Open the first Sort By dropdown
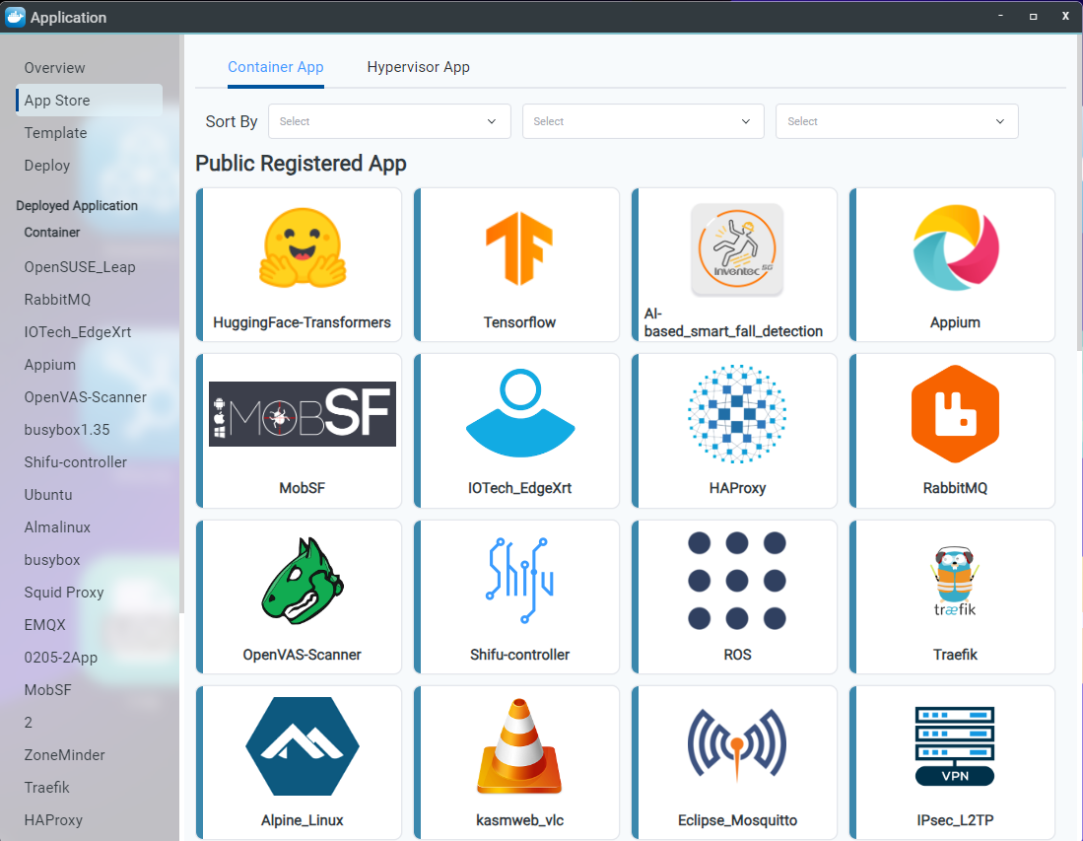This screenshot has width=1083, height=841. pos(389,121)
